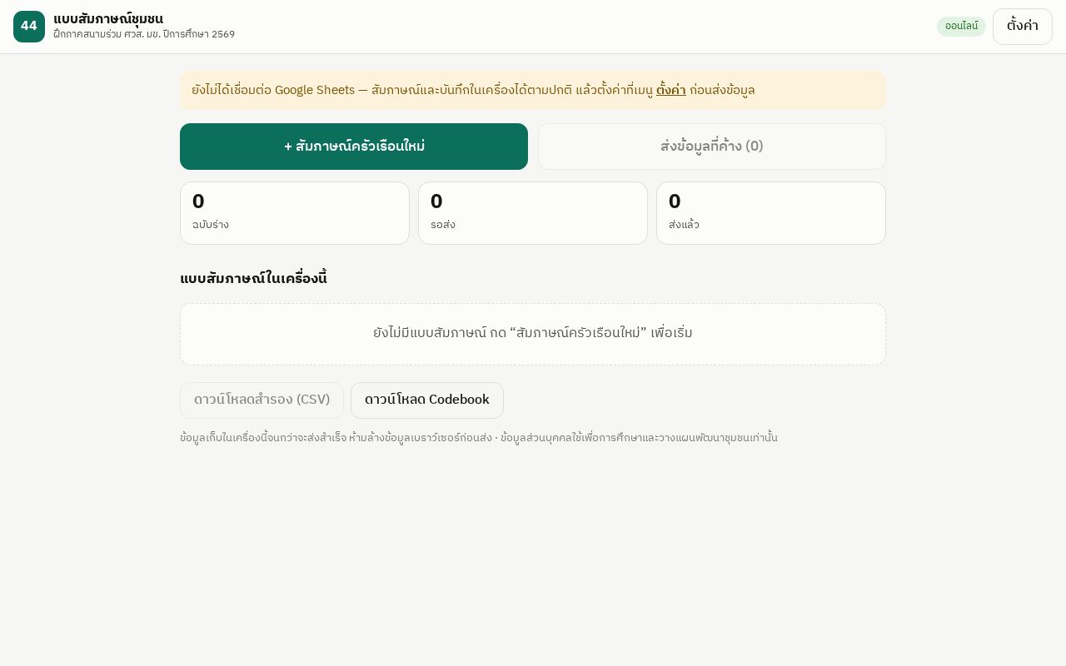Viewport: 1066px width, 666px height.
Task: Select the ส่งแล้ว count card
Action: [771, 213]
